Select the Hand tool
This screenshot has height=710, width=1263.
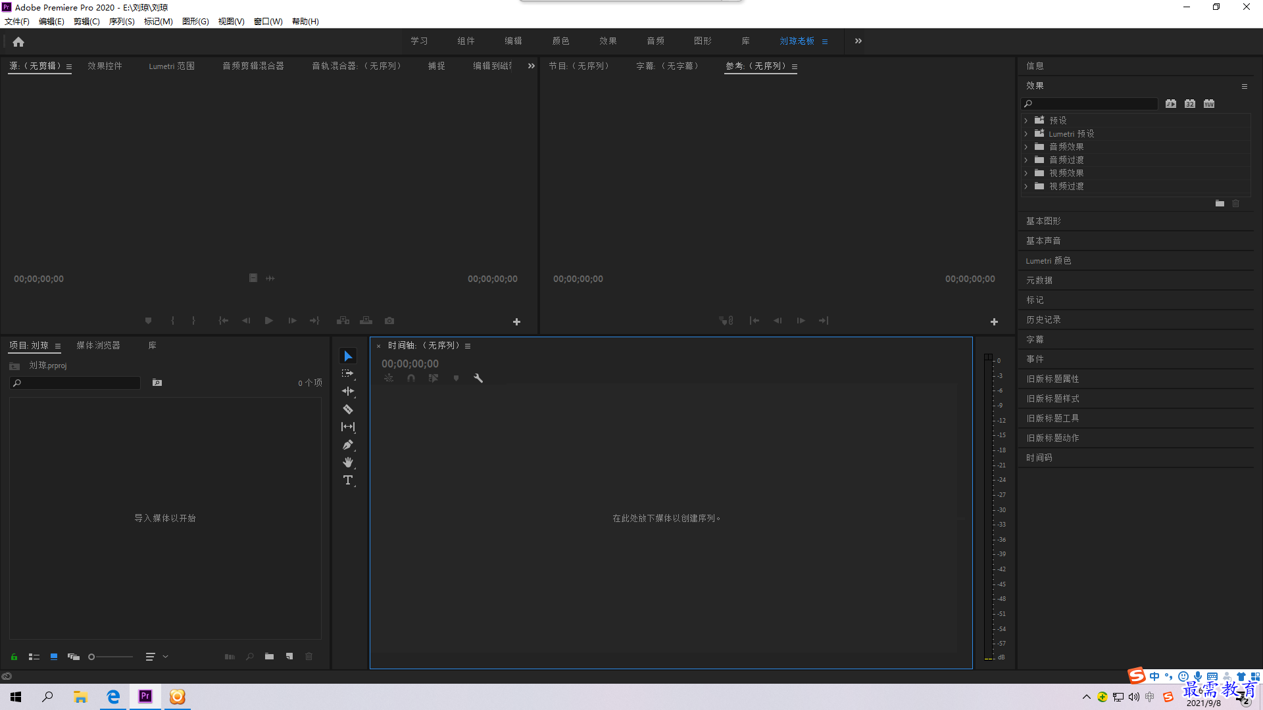pyautogui.click(x=348, y=462)
